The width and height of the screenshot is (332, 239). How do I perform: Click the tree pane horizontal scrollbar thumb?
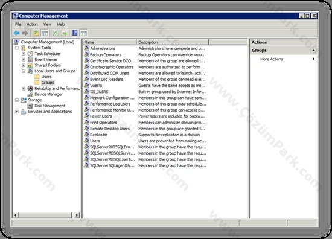click(x=45, y=215)
